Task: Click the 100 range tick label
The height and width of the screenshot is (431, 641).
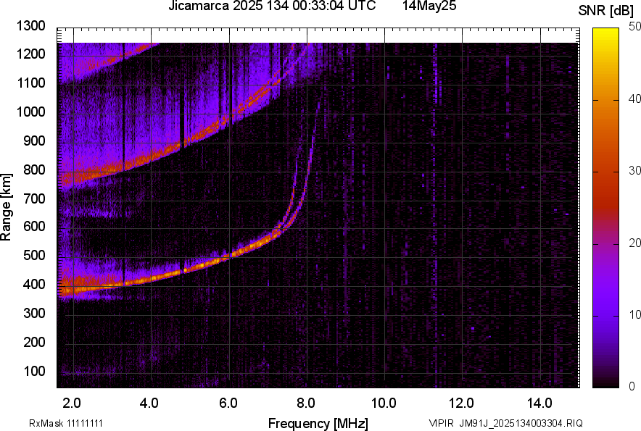Action: tap(34, 371)
